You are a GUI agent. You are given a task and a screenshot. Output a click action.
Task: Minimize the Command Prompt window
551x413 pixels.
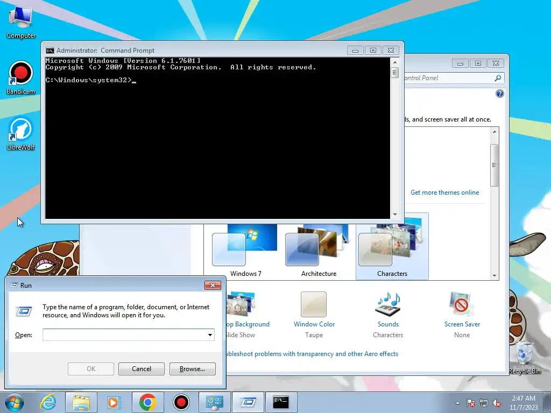tap(355, 51)
